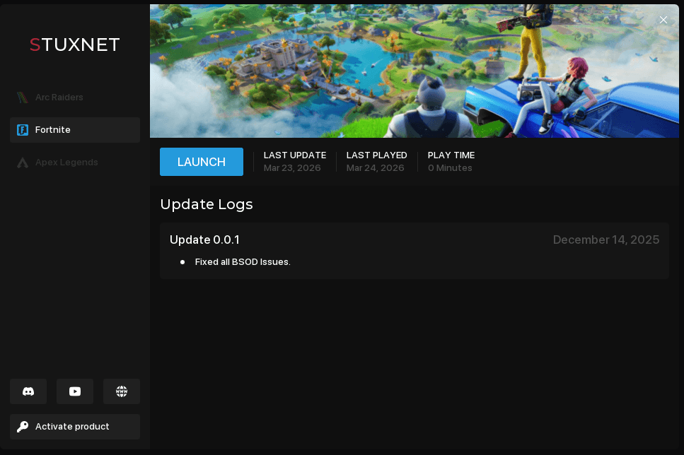Click the Activate product button text
The width and height of the screenshot is (684, 455).
[72, 427]
